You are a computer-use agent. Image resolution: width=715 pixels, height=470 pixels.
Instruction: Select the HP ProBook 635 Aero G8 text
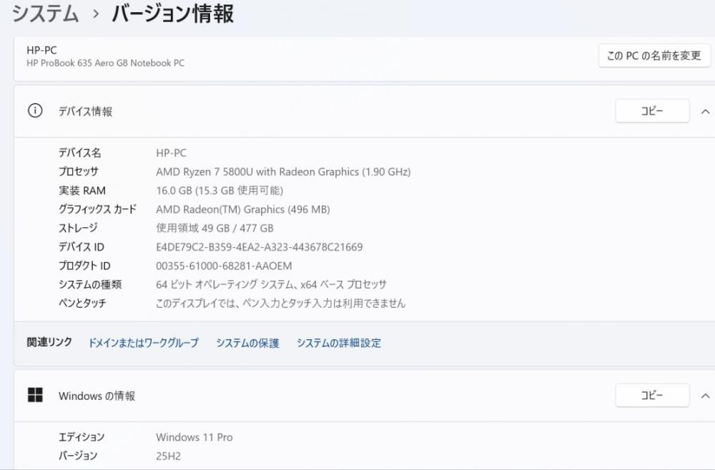point(105,64)
